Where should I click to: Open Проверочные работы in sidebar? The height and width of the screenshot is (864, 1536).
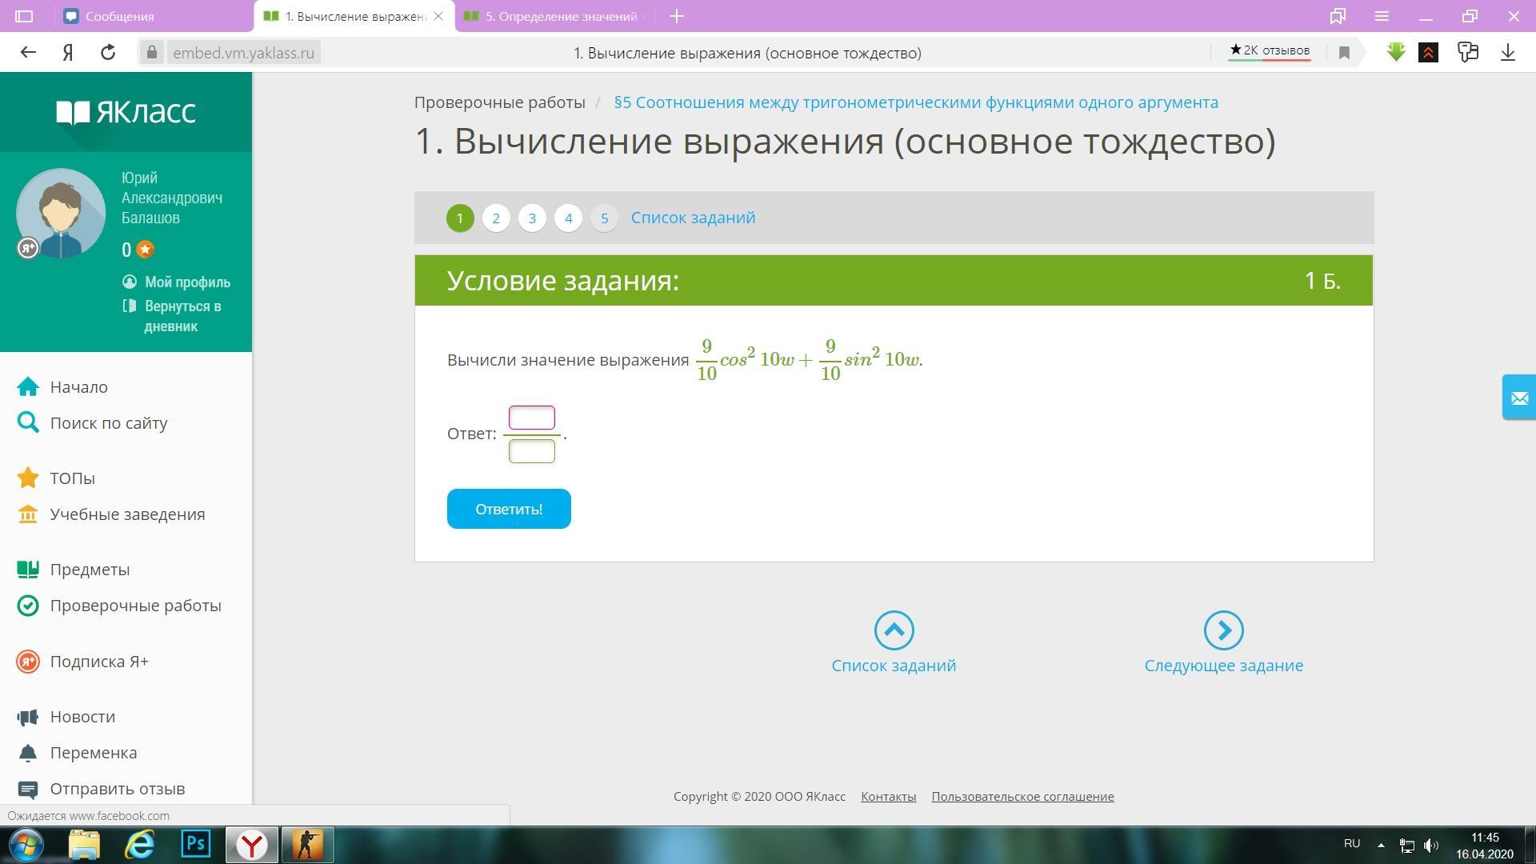(x=135, y=606)
